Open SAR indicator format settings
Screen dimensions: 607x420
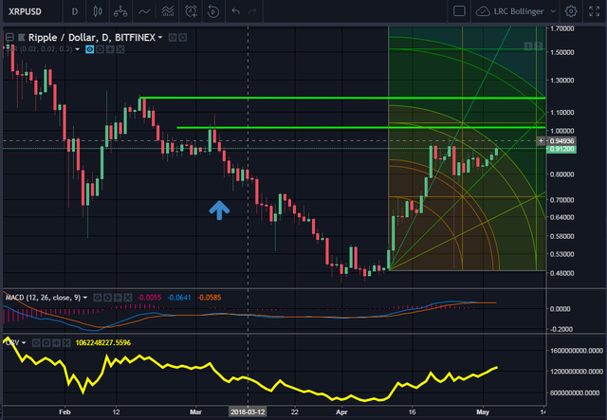point(100,49)
